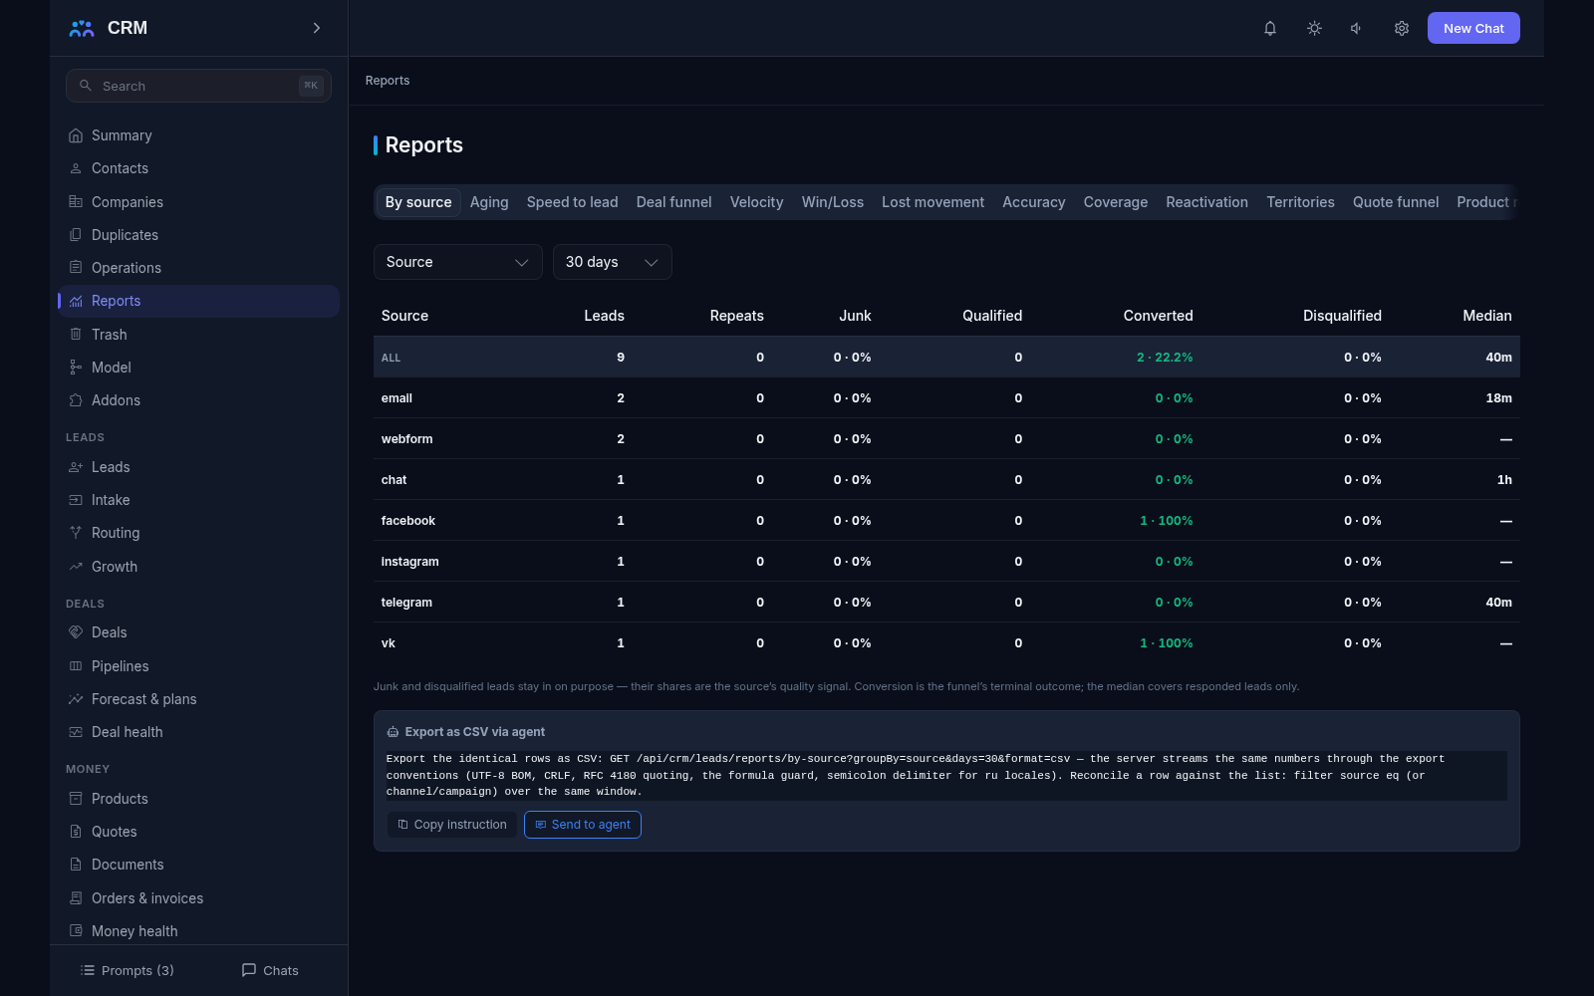Open Operations icon in sidebar
This screenshot has width=1594, height=996.
(x=76, y=267)
